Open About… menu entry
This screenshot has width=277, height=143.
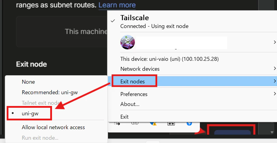[x=130, y=104]
